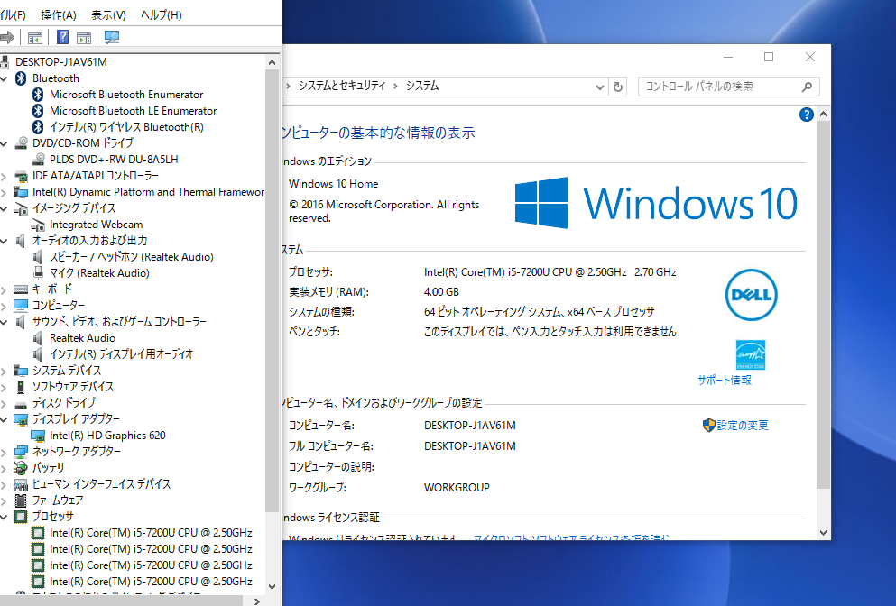Image resolution: width=896 pixels, height=606 pixels.
Task: Click the ファームウェア category icon
Action: point(21,500)
